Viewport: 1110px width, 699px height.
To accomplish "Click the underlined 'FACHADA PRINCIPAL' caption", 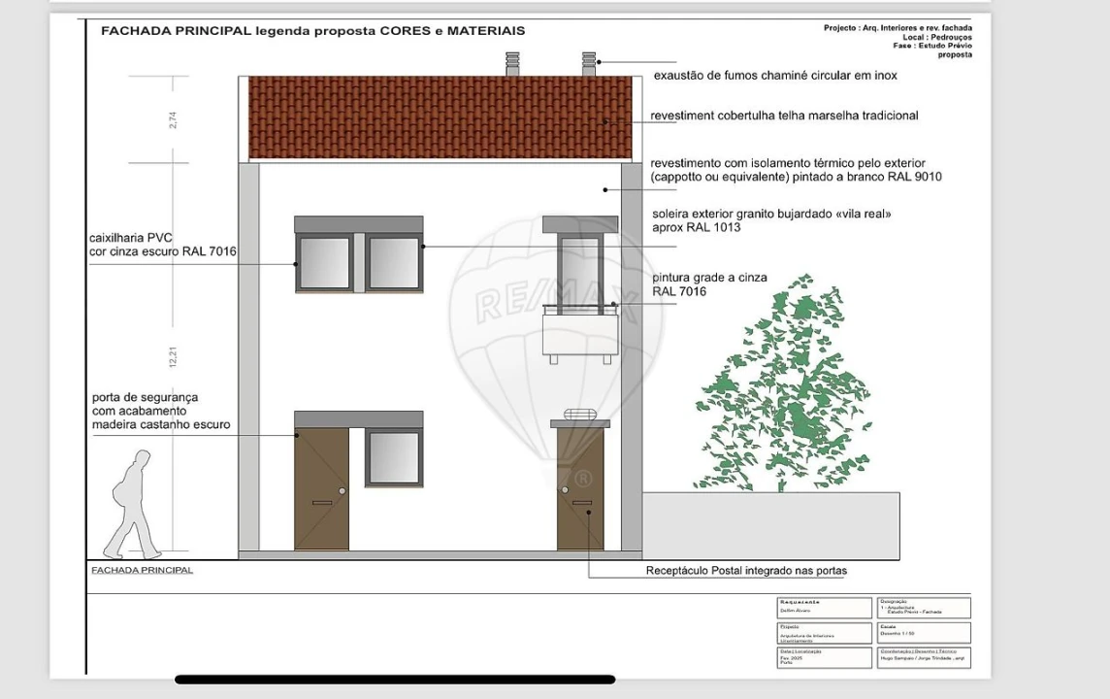I will pos(142,570).
